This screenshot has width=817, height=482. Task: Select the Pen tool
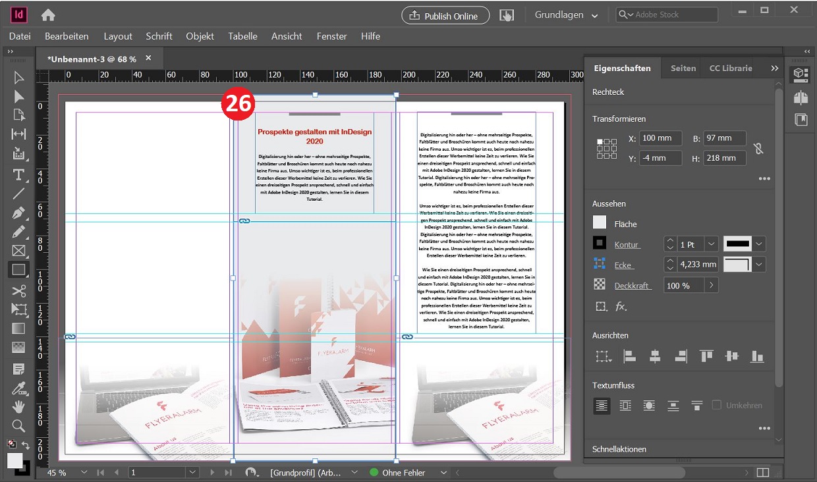[x=18, y=213]
